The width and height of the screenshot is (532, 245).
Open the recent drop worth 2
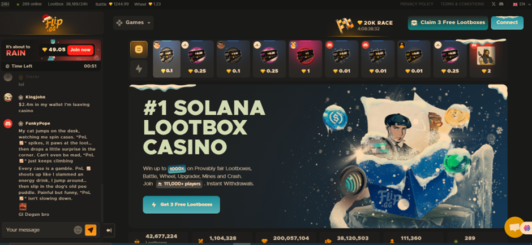pos(486,59)
